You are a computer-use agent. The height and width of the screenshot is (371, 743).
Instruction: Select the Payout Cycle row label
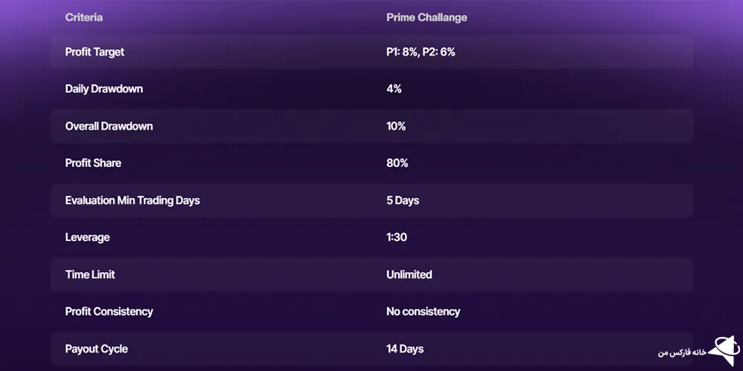pos(97,349)
